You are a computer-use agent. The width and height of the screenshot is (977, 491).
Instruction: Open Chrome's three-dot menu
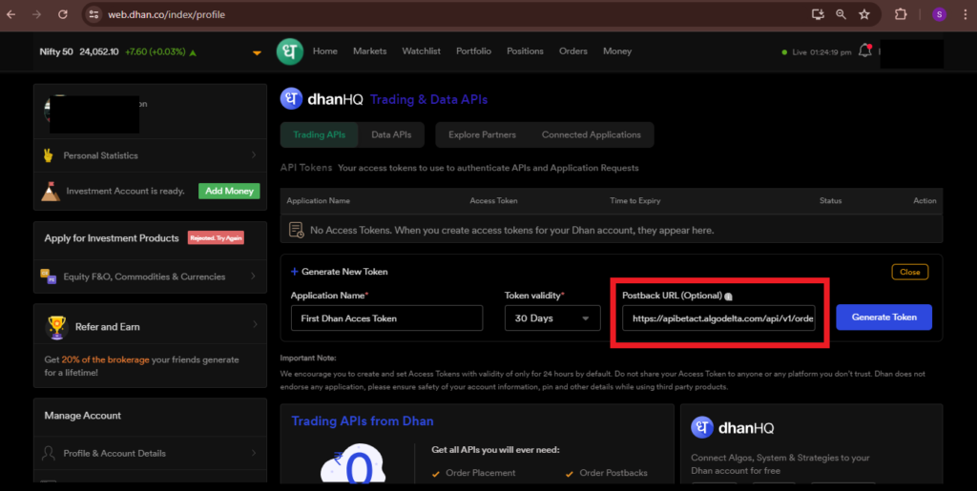tap(964, 14)
